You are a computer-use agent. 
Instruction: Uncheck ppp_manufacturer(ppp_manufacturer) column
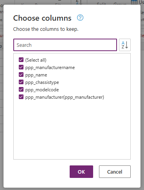21,97
